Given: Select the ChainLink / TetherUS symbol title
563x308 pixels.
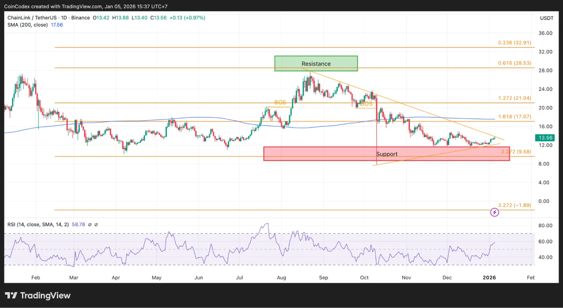Looking at the screenshot, I should [32, 18].
